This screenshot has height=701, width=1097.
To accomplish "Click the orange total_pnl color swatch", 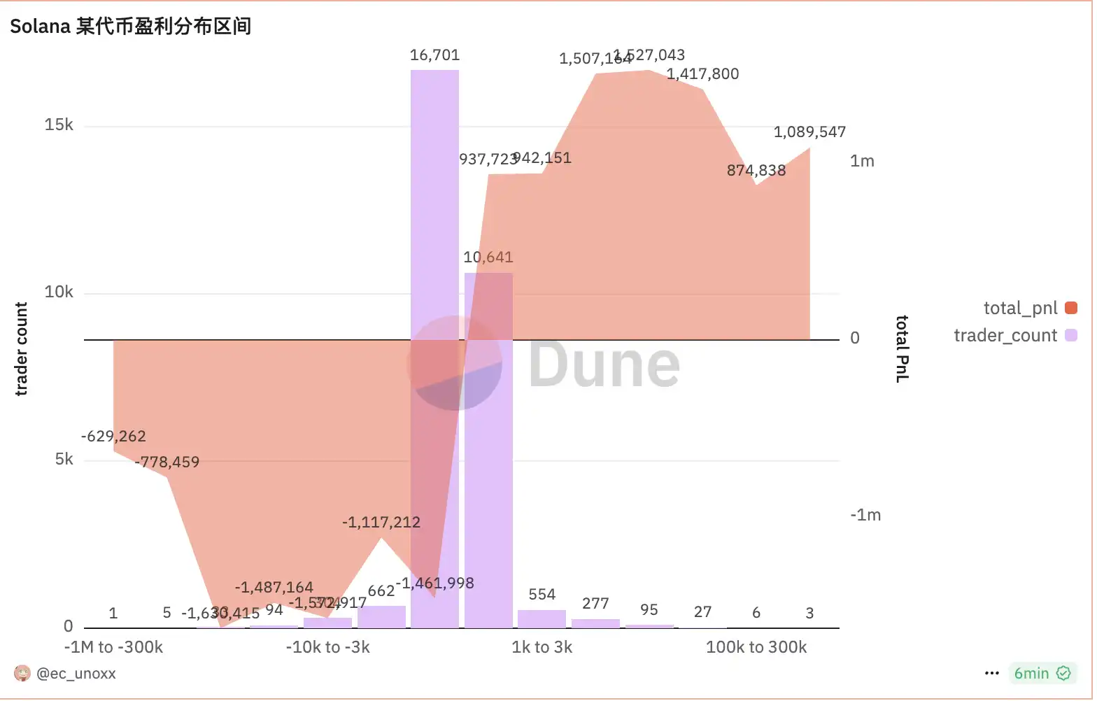I will click(1071, 309).
